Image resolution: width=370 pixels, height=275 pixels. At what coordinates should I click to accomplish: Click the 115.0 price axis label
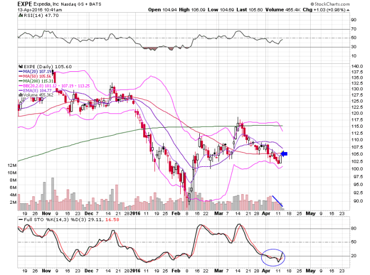pos(357,126)
